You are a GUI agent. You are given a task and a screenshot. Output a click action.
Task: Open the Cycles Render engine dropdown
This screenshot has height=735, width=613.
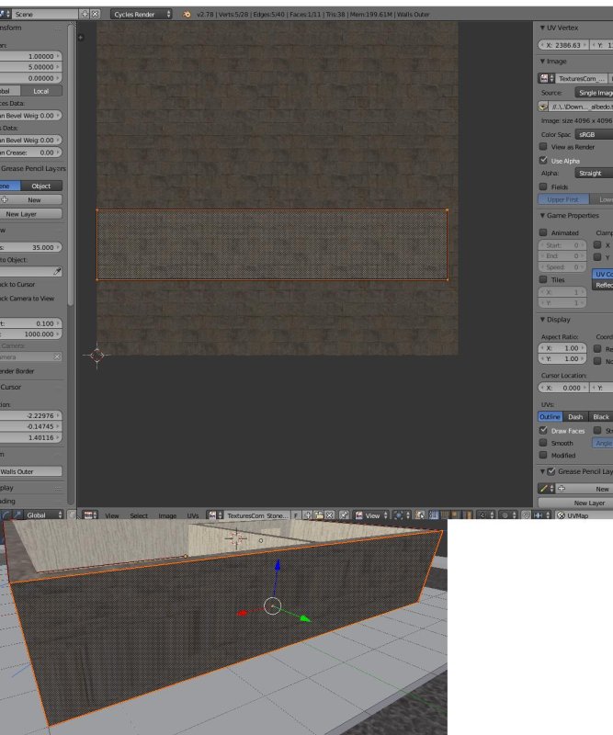[142, 15]
